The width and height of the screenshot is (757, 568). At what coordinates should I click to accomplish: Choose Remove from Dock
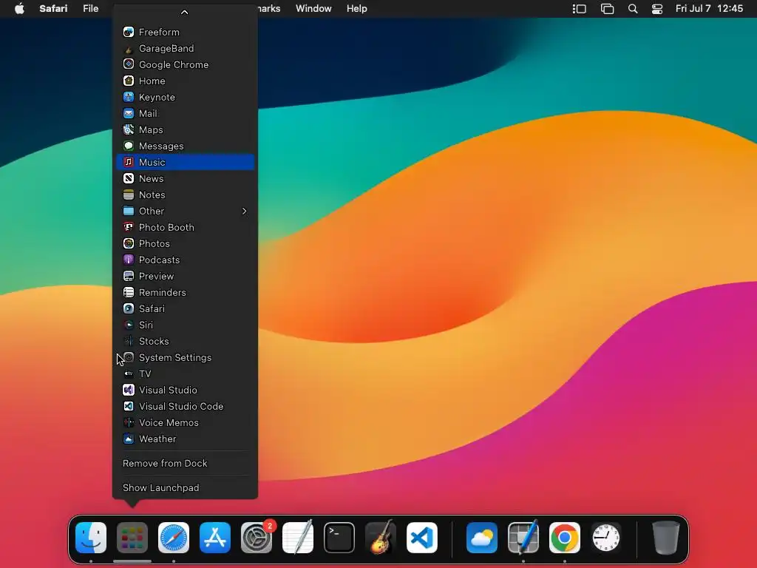coord(185,463)
